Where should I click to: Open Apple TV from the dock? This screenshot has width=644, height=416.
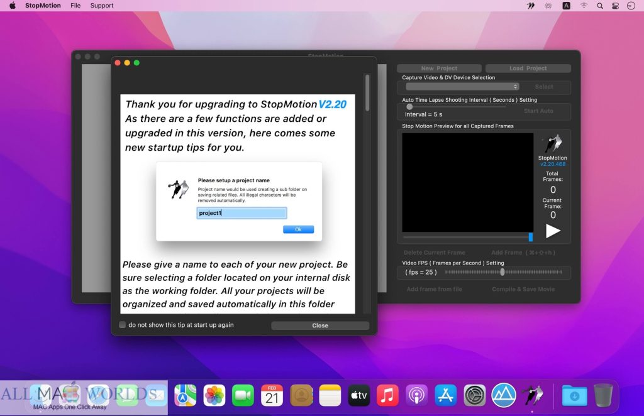pyautogui.click(x=358, y=395)
